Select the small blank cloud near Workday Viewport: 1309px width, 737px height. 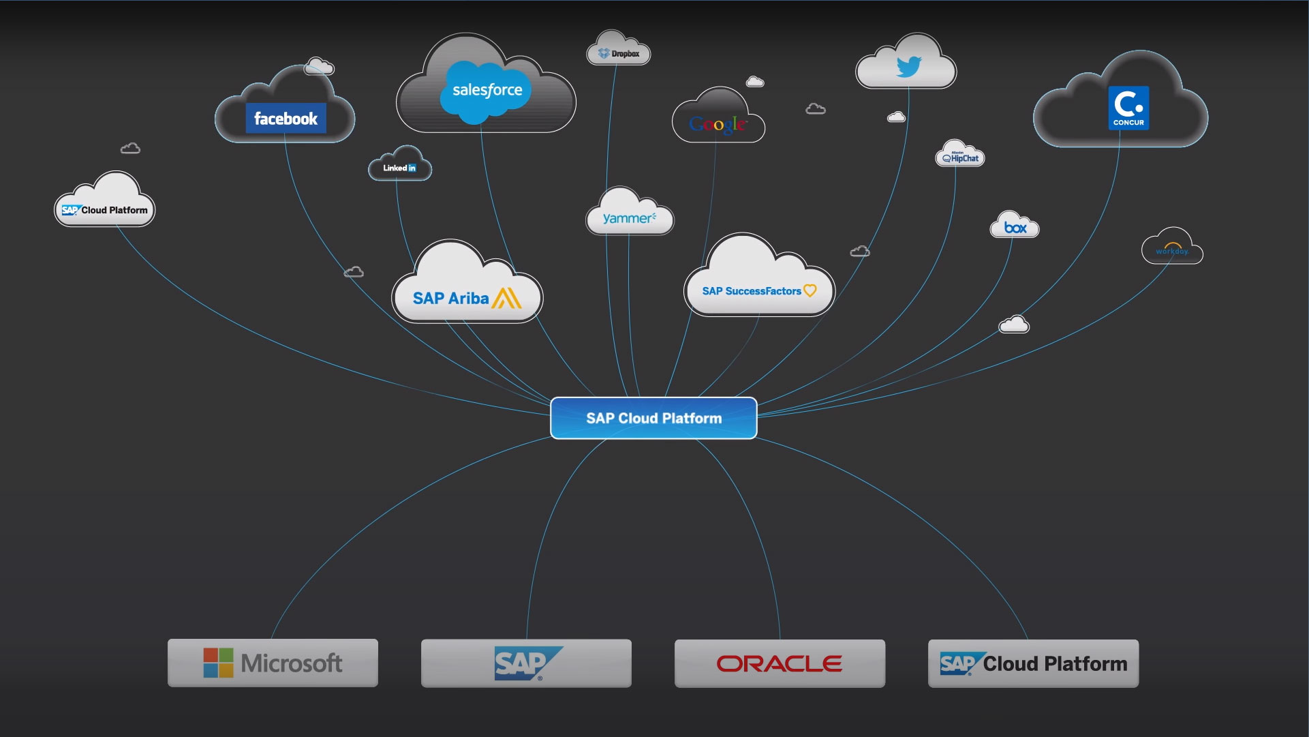pos(1013,325)
